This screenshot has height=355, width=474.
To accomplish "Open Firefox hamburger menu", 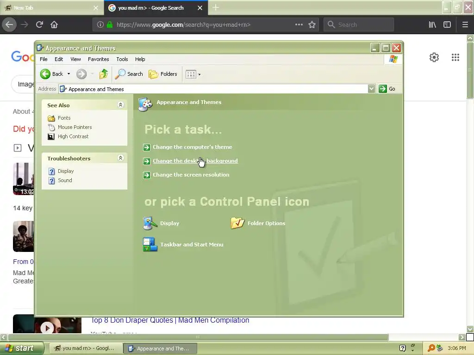I will (x=465, y=24).
